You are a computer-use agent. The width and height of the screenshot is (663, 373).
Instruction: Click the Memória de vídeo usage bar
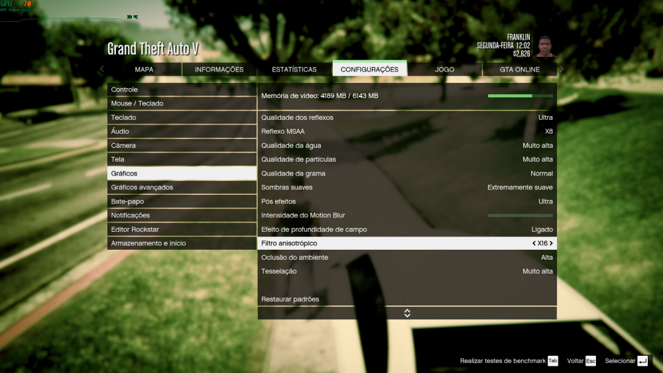coord(520,96)
